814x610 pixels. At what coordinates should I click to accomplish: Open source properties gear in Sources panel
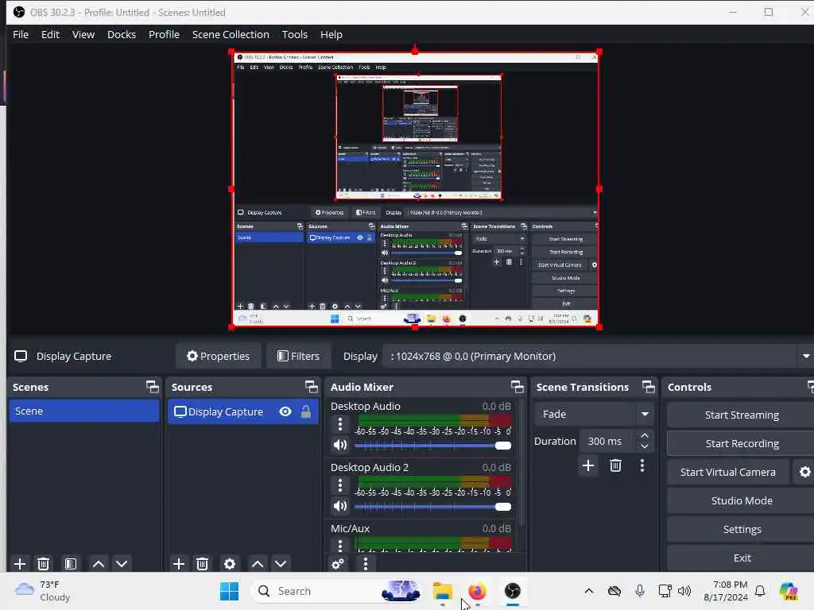(x=230, y=563)
